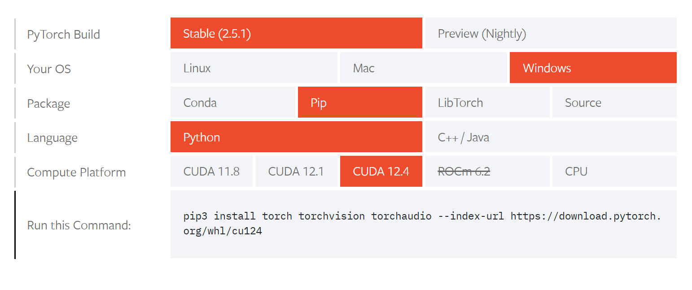Image resolution: width=692 pixels, height=290 pixels.
Task: Choose the Source package option
Action: [x=614, y=102]
